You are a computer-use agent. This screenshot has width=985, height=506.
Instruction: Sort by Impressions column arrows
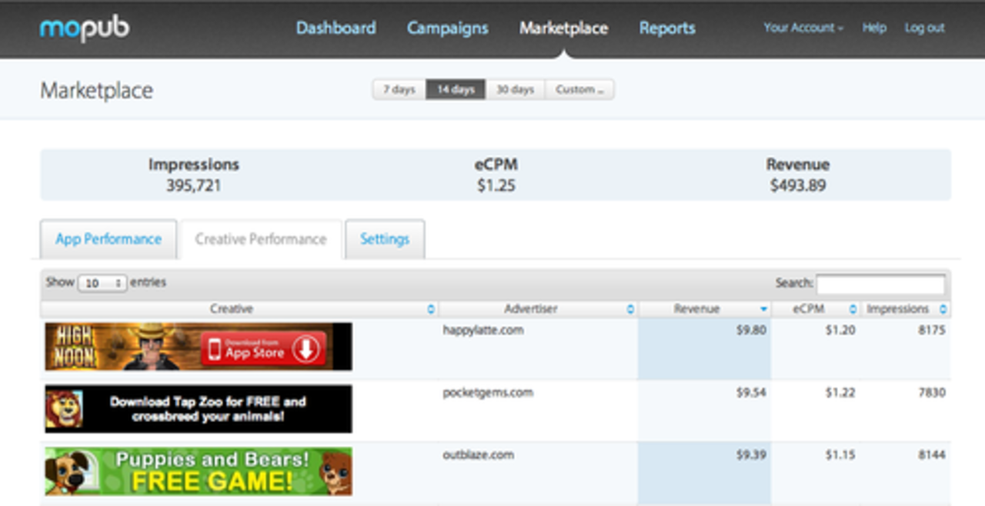[943, 309]
